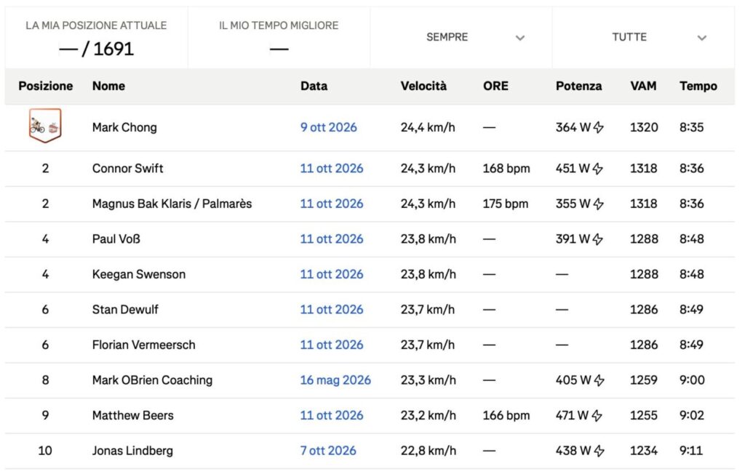
Task: Click the LA MIA POSIZIONE ATTUALE box
Action: point(97,37)
